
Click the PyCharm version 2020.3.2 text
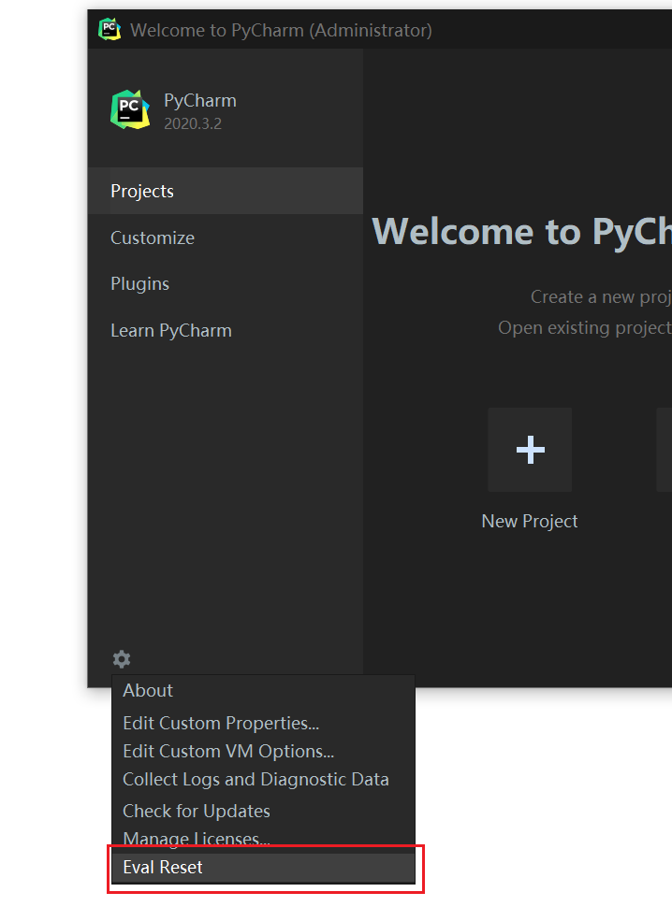tap(193, 124)
